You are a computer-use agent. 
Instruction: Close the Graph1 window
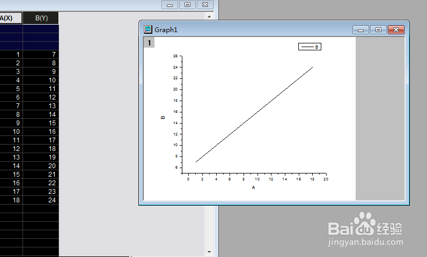pos(396,29)
